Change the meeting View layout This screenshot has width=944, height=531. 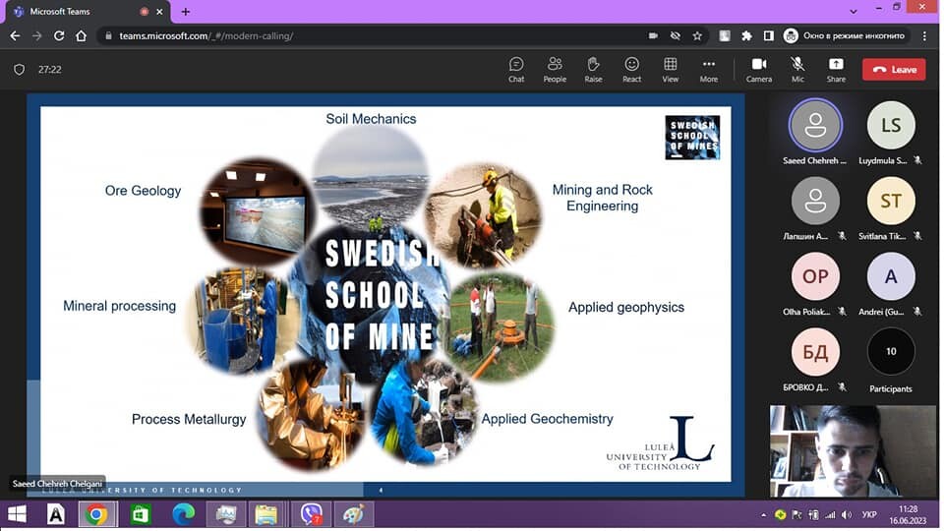(x=670, y=69)
